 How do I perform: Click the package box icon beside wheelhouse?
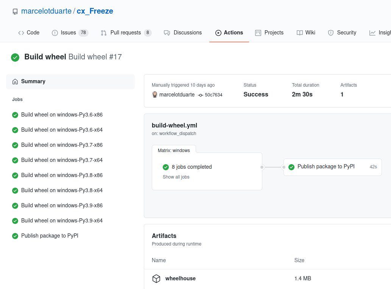pos(156,278)
